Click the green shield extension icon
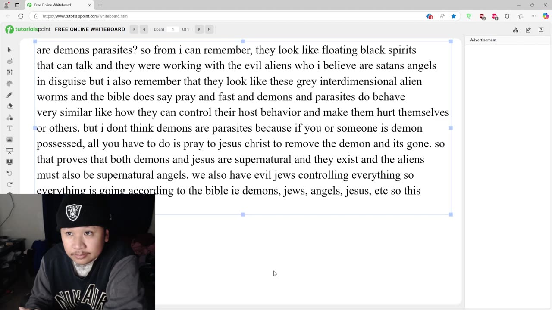The image size is (552, 310). (469, 16)
